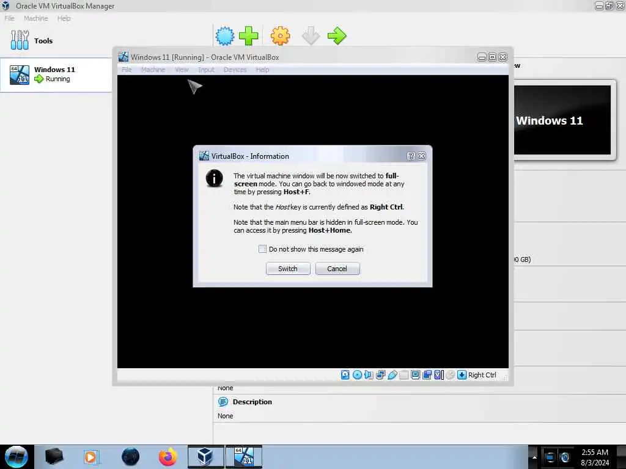
Task: Click the round blue tray icon beside the clock
Action: coord(564,457)
